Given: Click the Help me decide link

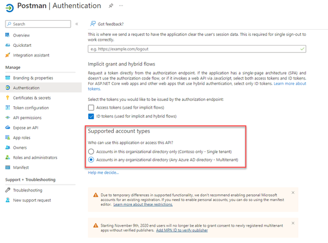Looking at the screenshot, I should click(103, 173).
